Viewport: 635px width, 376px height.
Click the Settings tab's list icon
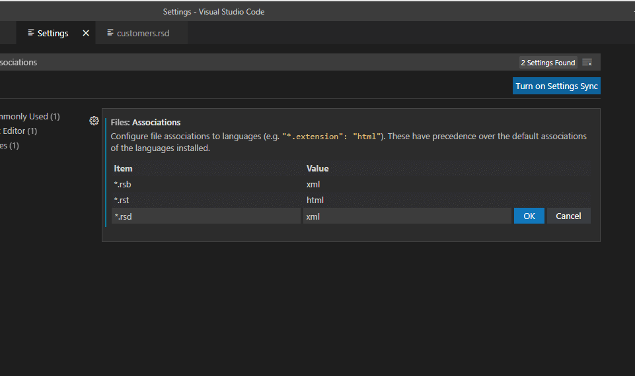pos(31,33)
